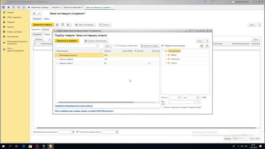Expand the Услуги folder in tree
Image resolution: width=265 pixels, height=149 pixels.
166,63
